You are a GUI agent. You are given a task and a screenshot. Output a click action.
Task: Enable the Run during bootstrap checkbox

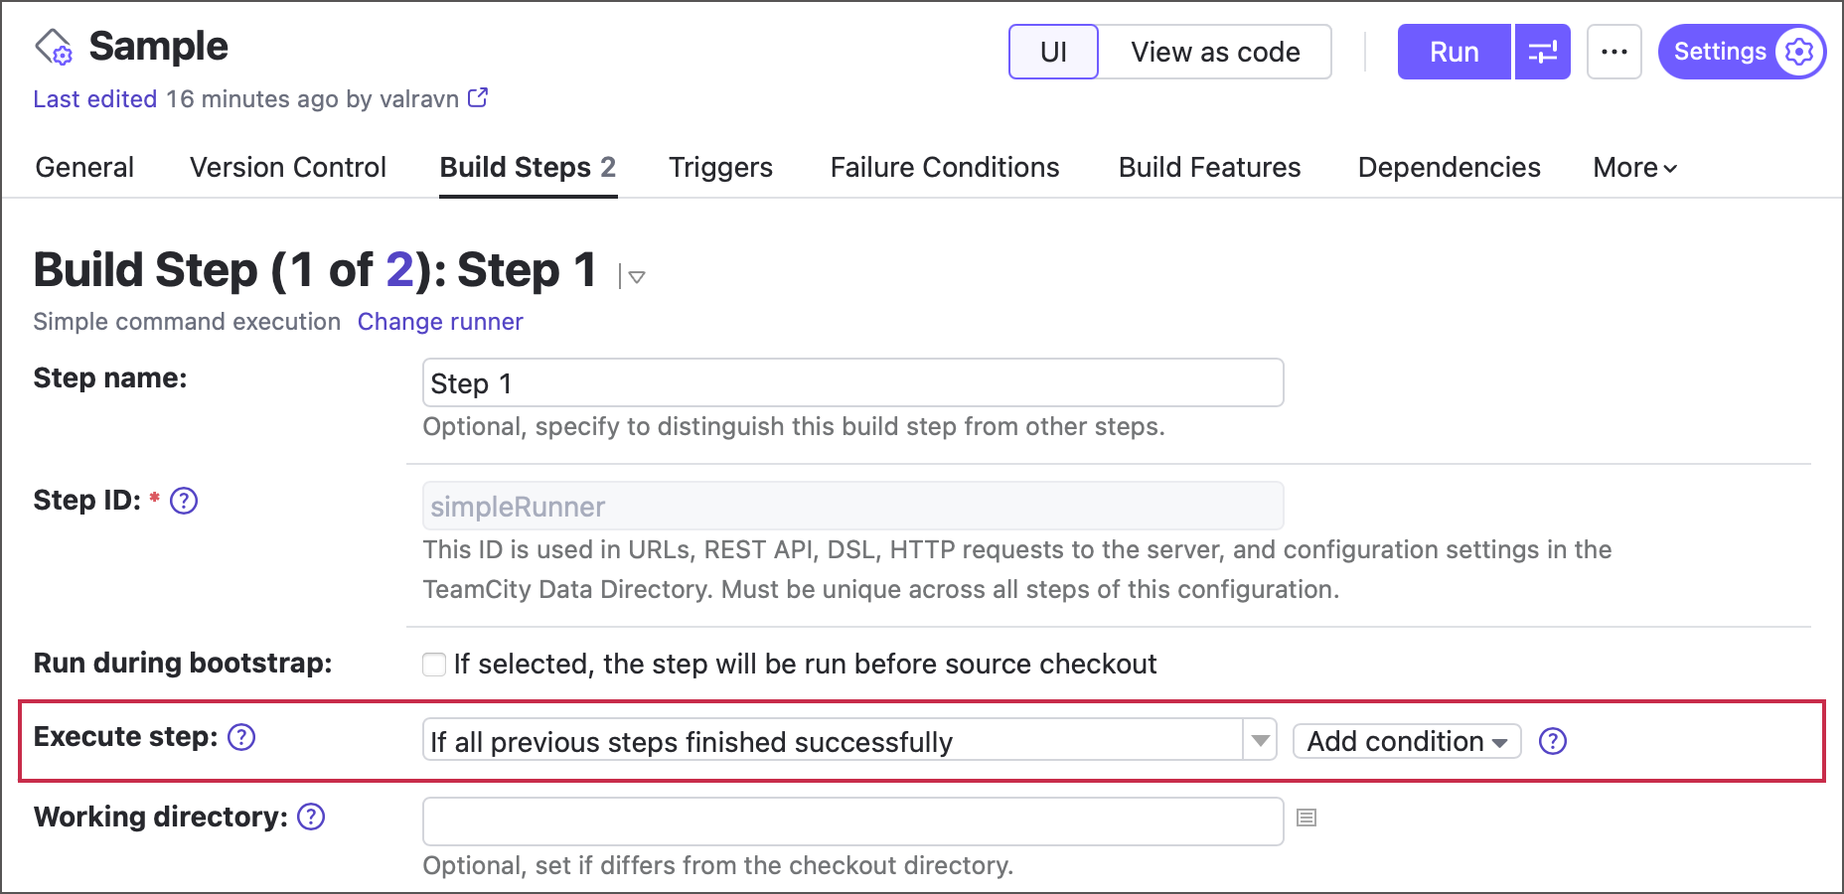coord(434,664)
